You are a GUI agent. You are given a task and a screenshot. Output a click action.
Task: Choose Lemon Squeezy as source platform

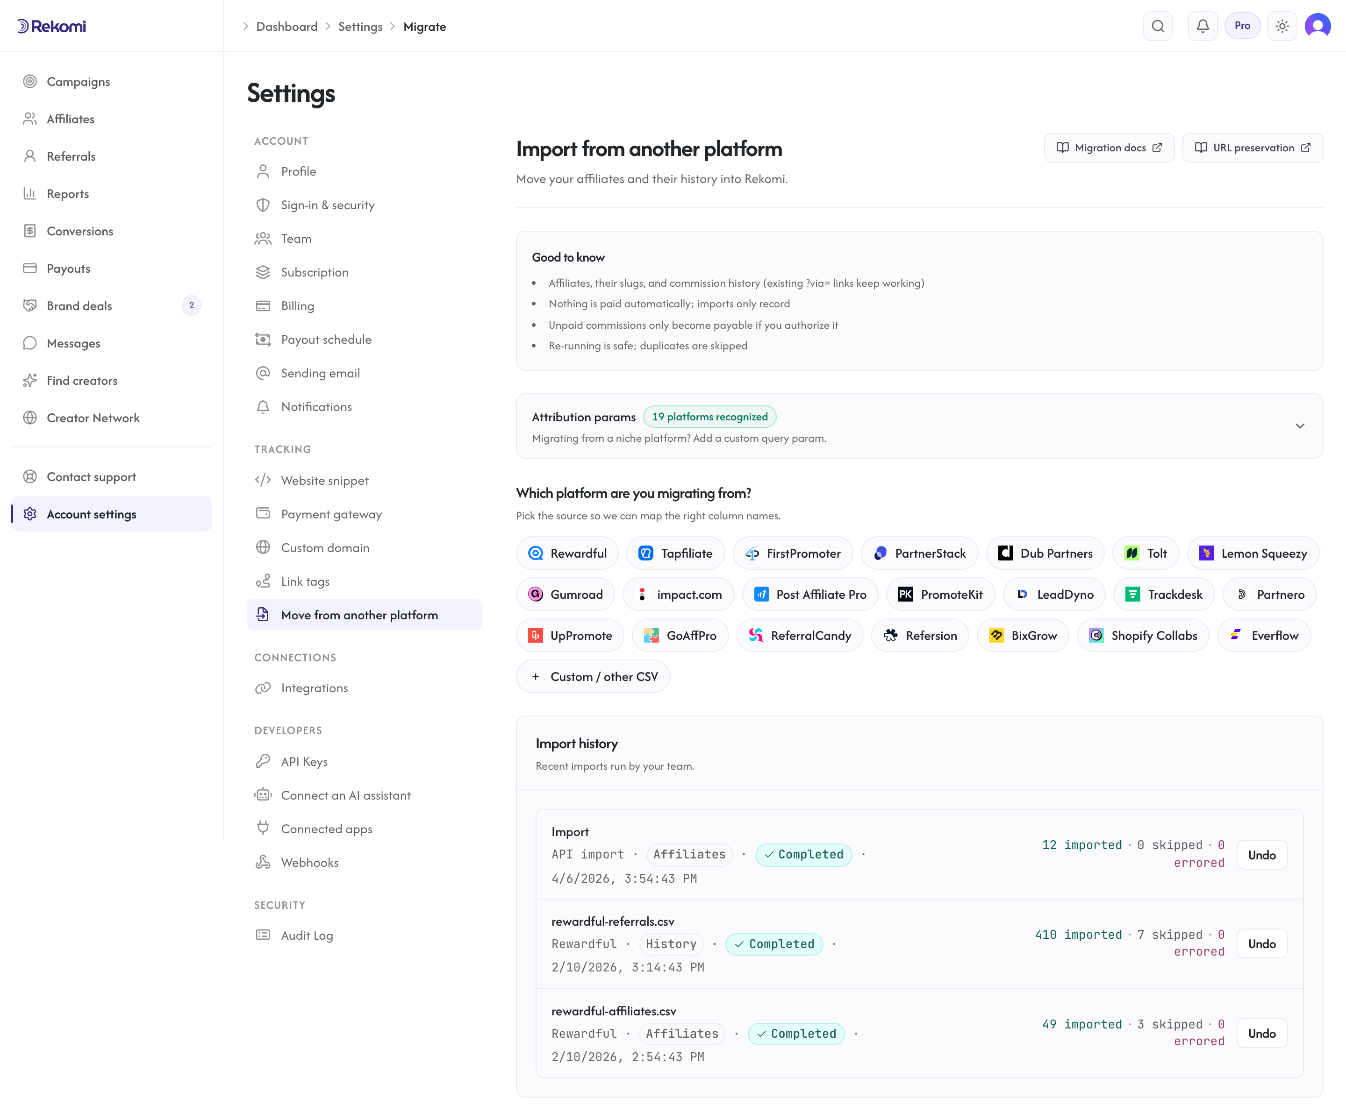pyautogui.click(x=1253, y=553)
